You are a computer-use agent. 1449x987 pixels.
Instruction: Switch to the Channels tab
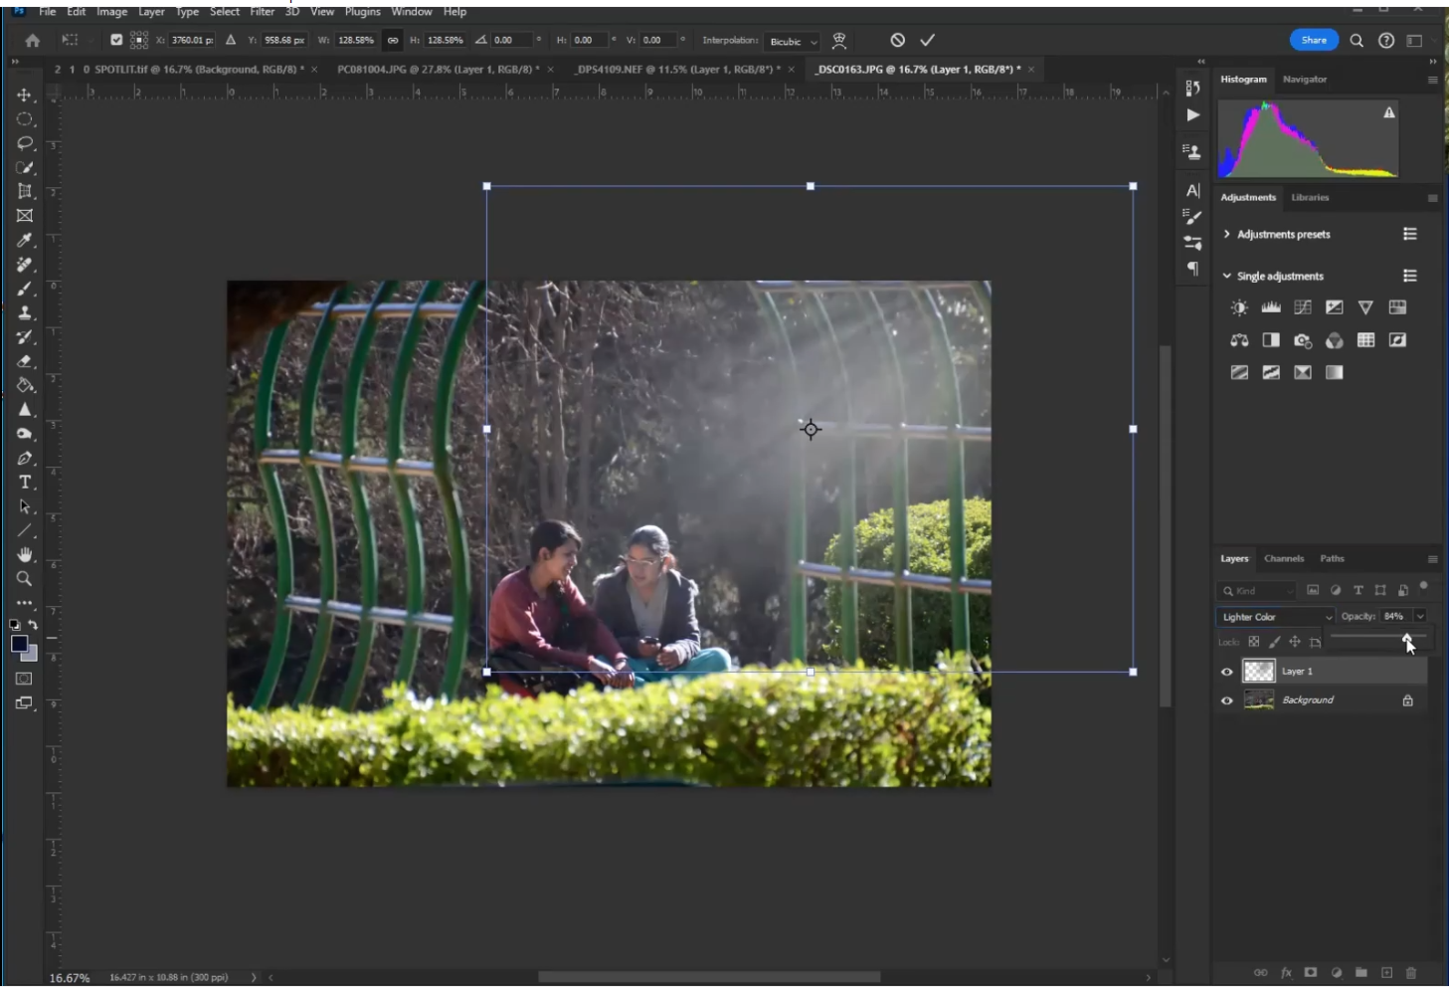(x=1283, y=559)
